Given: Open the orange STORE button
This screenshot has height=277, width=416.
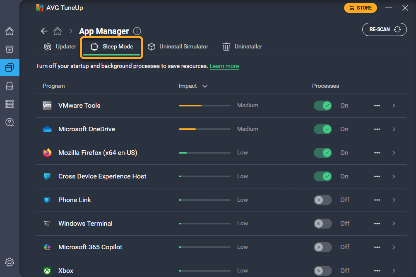Looking at the screenshot, I should pyautogui.click(x=360, y=7).
